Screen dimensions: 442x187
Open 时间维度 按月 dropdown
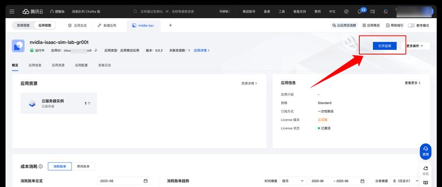click(x=293, y=181)
